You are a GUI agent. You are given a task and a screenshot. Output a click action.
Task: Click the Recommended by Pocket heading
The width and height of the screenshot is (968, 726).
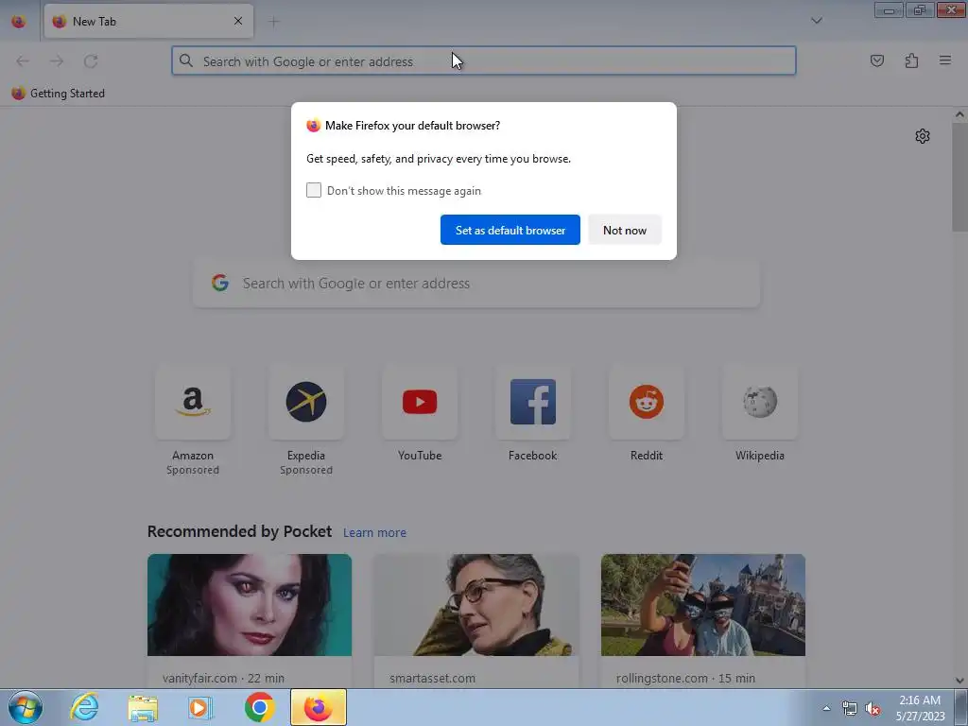pos(239,531)
